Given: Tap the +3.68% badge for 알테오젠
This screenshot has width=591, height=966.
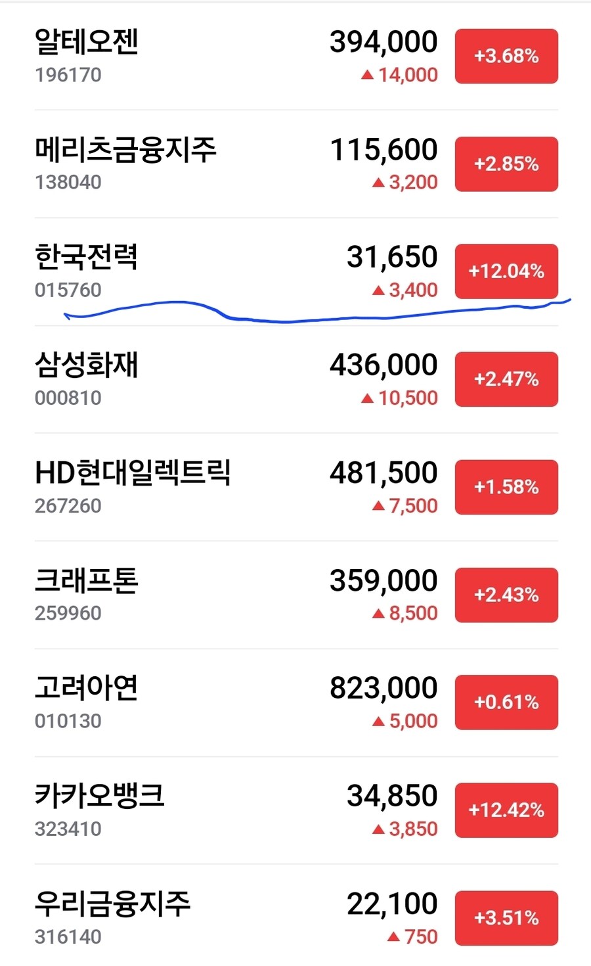Looking at the screenshot, I should (506, 57).
